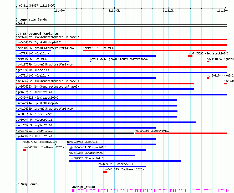Open nsv4124929 gnomAD variant
The width and height of the screenshot is (234, 193).
click(45, 109)
